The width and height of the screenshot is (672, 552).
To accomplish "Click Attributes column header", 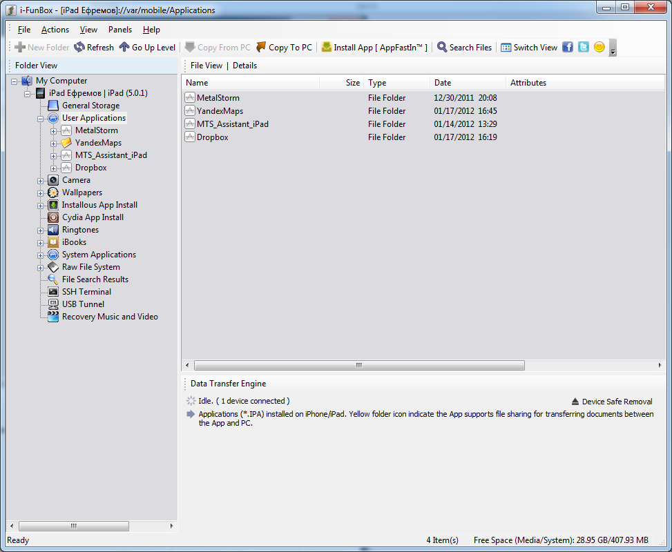I will click(586, 83).
